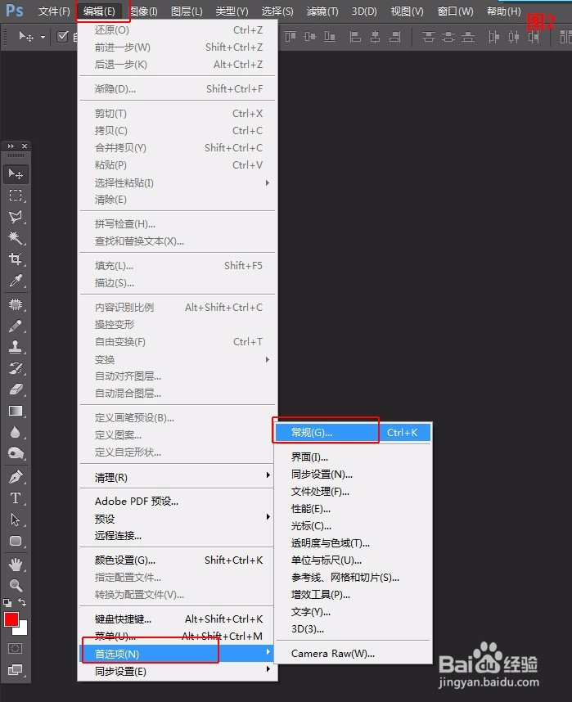Select the Eraser tool

pyautogui.click(x=16, y=389)
